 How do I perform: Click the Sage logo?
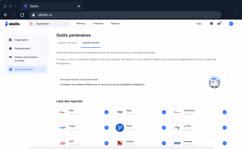coord(120,112)
